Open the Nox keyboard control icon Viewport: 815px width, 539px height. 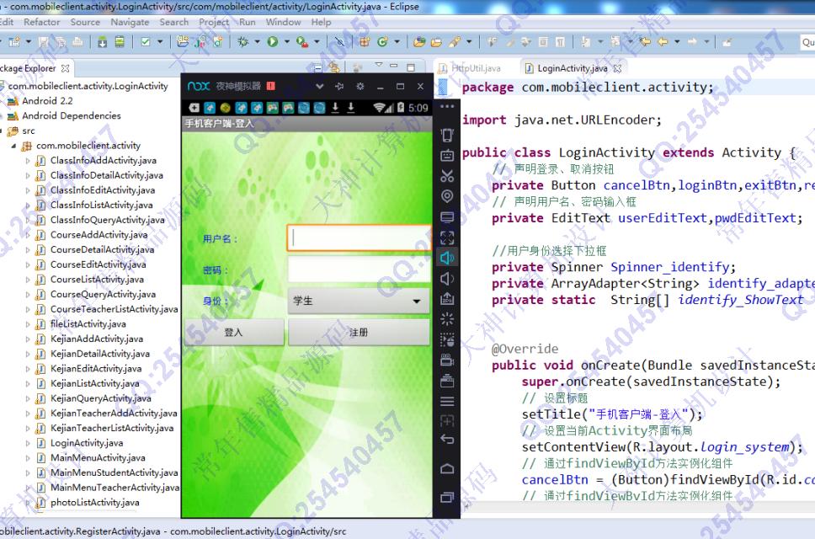coord(447,156)
